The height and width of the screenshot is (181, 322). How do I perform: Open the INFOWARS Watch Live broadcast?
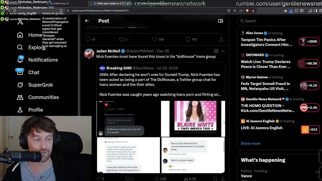(266, 64)
